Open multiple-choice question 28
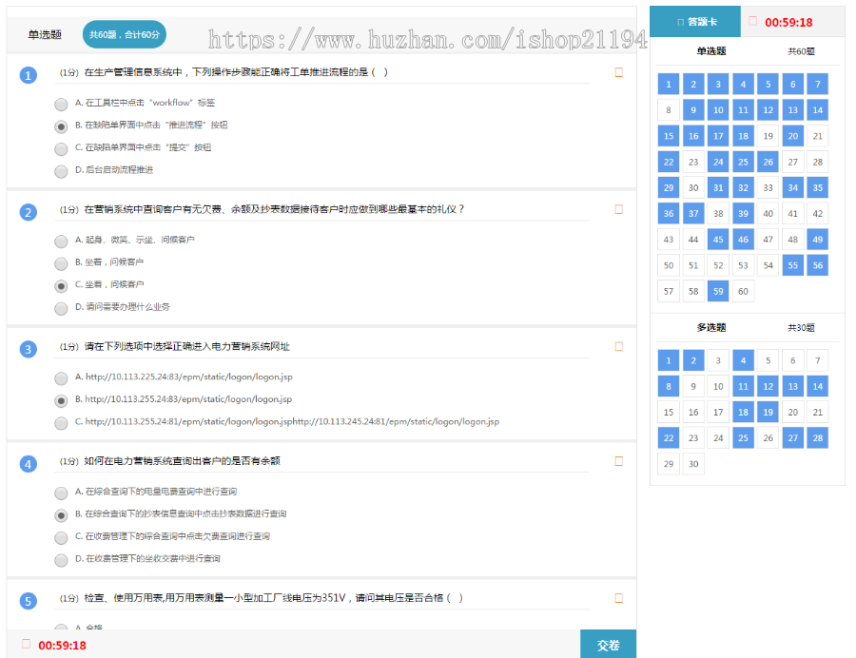856x658 pixels. point(816,437)
